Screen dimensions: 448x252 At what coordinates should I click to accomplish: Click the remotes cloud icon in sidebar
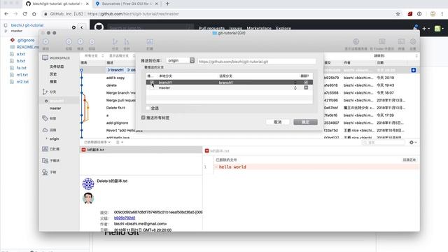[45, 129]
